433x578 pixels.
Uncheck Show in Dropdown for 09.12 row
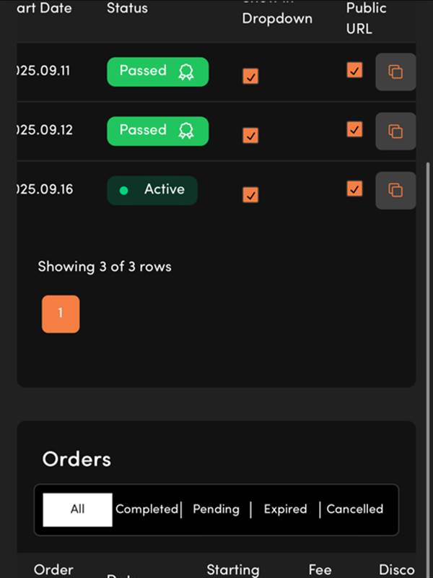[250, 135]
